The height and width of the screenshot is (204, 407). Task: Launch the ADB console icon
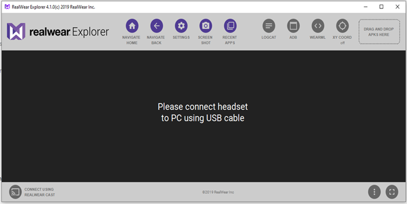[293, 26]
